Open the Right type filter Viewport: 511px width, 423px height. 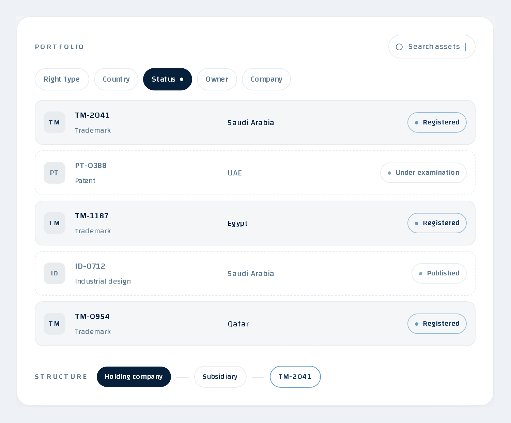(62, 79)
